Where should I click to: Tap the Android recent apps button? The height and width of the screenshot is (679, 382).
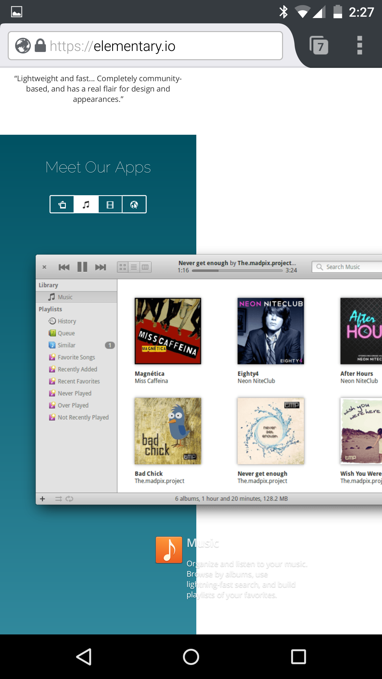tap(298, 657)
